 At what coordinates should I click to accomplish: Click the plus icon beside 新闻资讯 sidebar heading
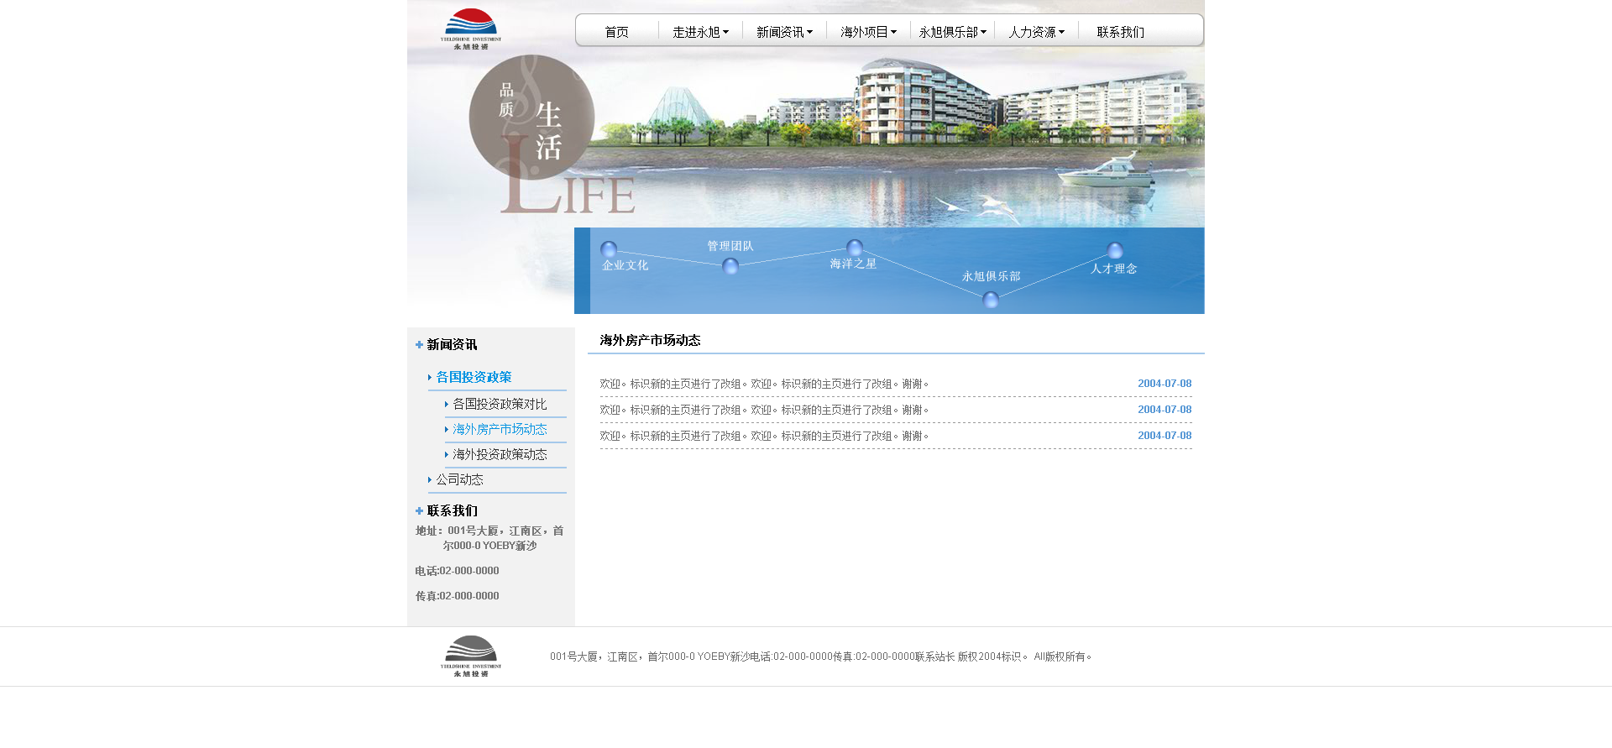pos(419,345)
